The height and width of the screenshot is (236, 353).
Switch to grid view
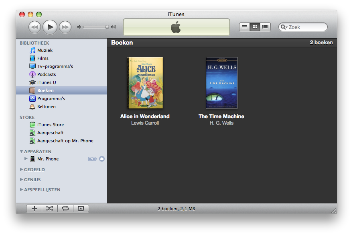click(255, 27)
